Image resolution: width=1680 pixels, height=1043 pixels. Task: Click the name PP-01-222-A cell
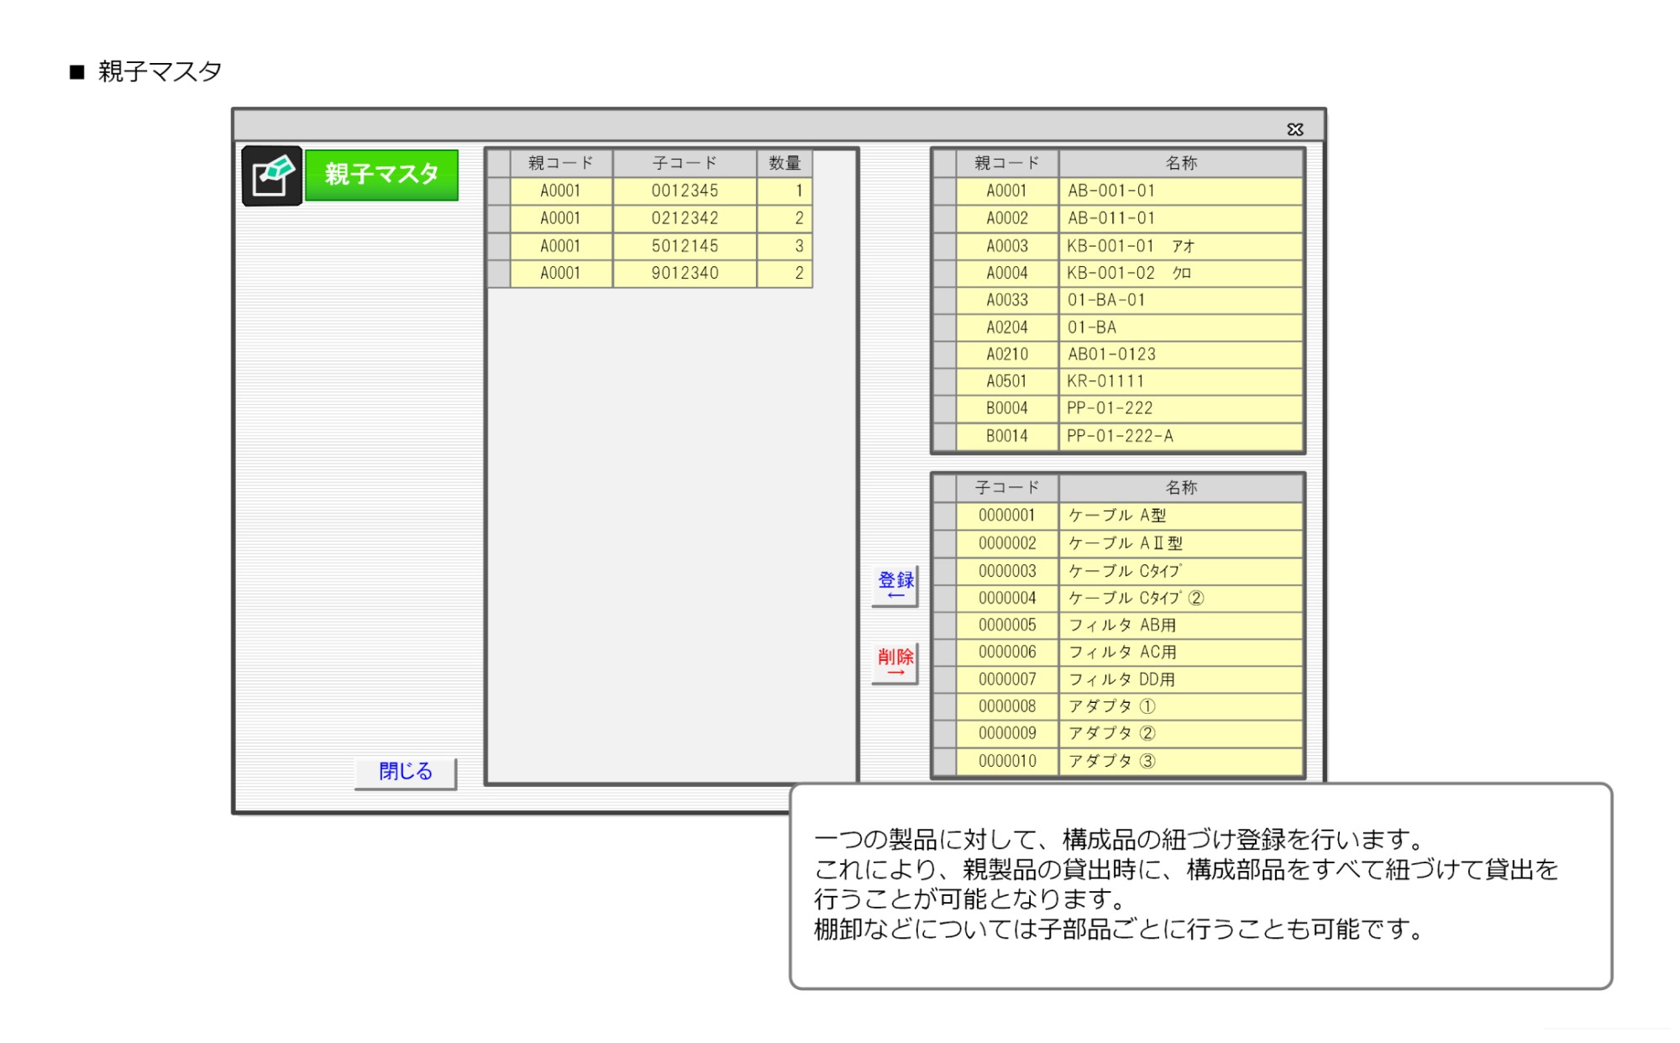(x=1181, y=436)
